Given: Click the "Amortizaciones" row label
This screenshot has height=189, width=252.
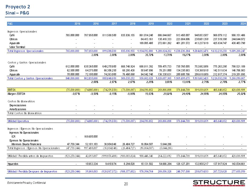Looking at the screenshot, I should pos(18,109).
